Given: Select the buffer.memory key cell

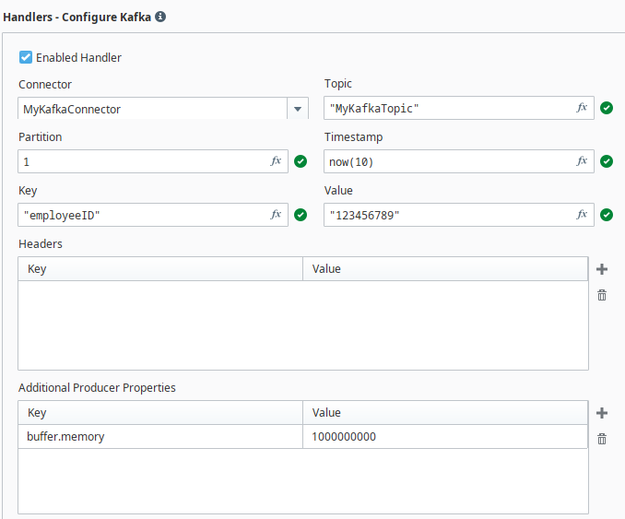Looking at the screenshot, I should [159, 437].
